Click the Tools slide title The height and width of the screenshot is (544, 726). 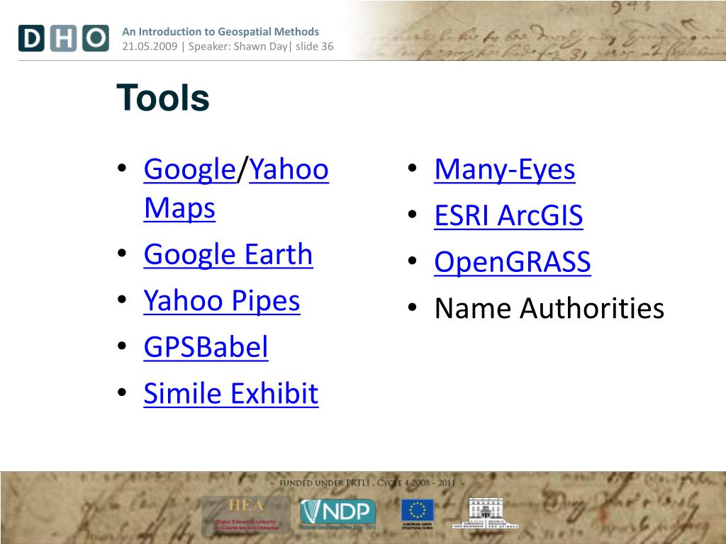tap(163, 98)
